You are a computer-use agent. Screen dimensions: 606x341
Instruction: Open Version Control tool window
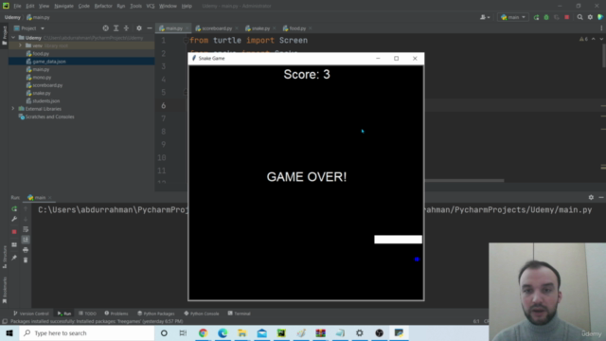31,314
